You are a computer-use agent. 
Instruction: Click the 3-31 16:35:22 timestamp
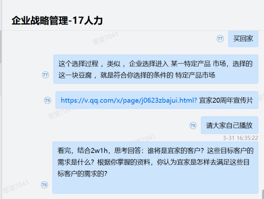click(x=240, y=138)
